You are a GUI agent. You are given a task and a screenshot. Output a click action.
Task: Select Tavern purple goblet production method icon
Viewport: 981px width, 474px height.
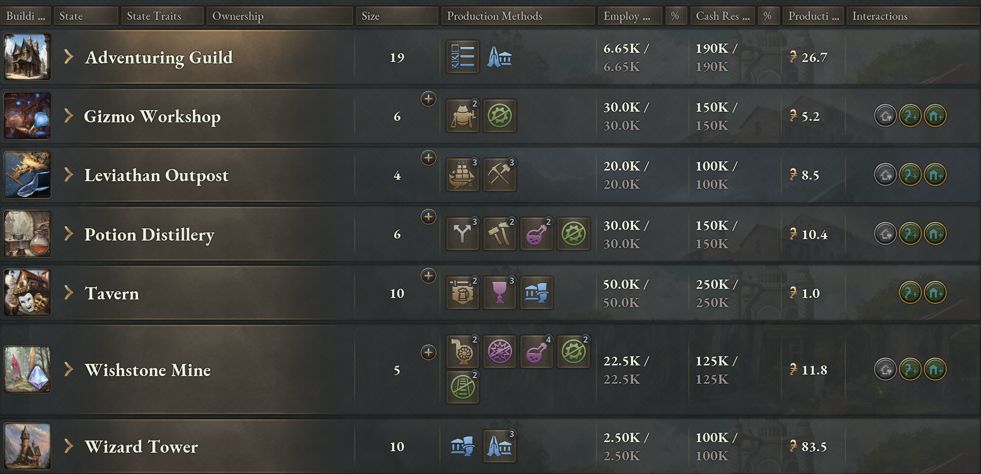click(x=499, y=293)
